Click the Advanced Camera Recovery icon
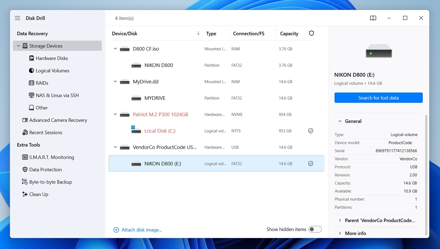The width and height of the screenshot is (440, 249). [25, 120]
